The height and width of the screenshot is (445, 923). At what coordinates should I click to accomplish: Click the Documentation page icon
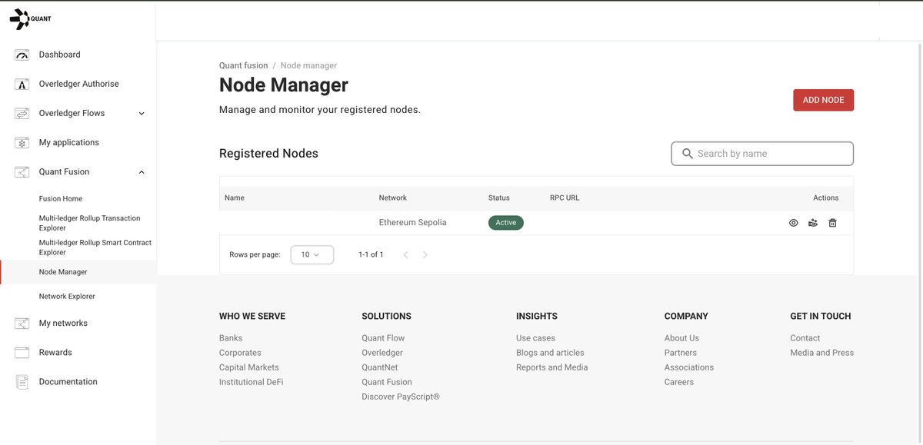22,381
